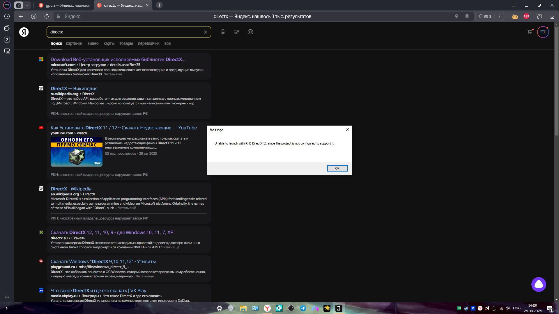Open Telegram from the taskbar
Image resolution: width=559 pixels, height=314 pixels.
tap(303, 308)
